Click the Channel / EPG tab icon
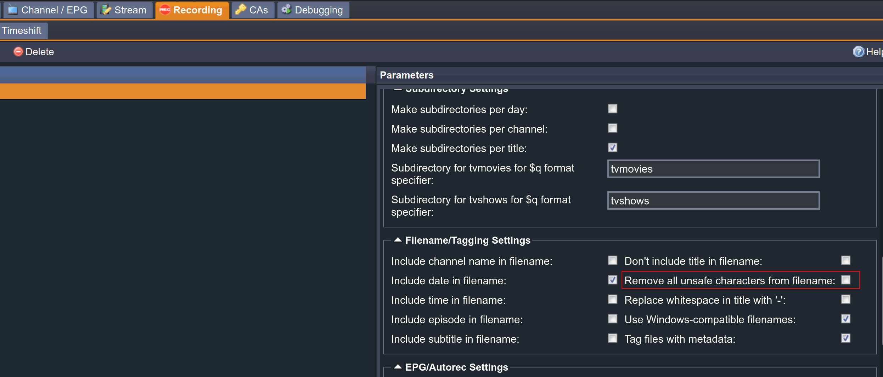 13,10
